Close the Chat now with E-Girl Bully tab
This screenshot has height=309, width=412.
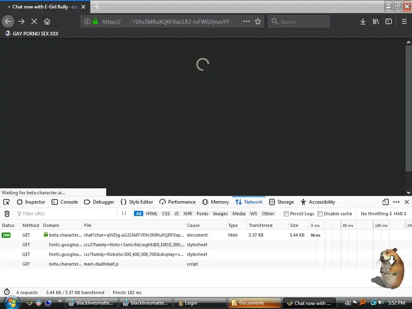[83, 7]
